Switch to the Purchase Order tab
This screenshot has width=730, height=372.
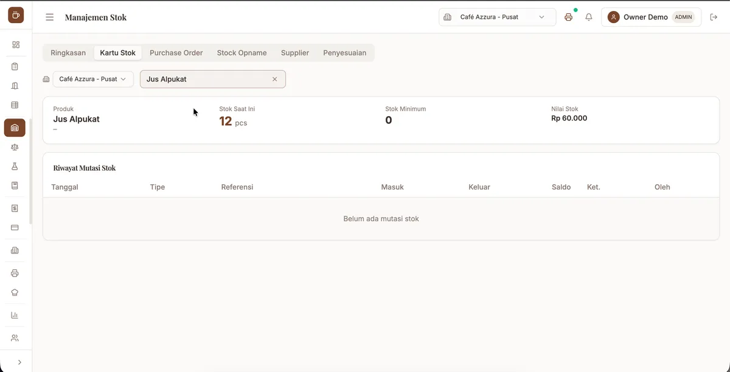(x=176, y=53)
